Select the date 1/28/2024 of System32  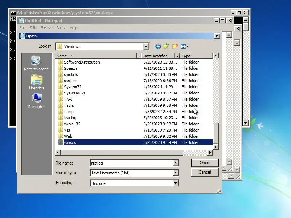pos(160,87)
